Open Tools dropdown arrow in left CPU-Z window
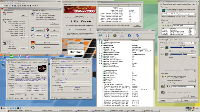This screenshot has width=200, height=112. tap(31, 98)
